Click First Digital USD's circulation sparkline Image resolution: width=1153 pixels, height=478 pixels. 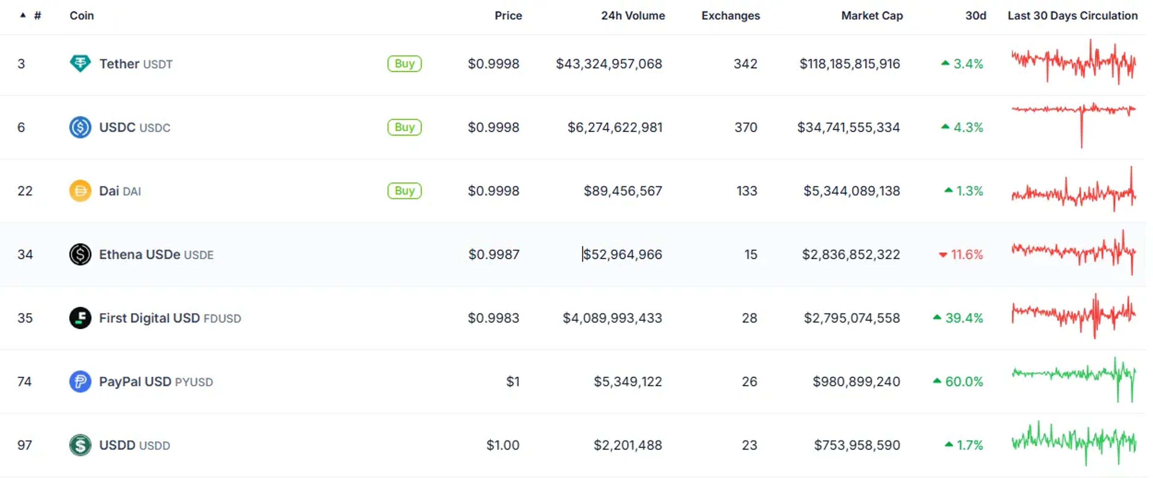click(x=1074, y=316)
